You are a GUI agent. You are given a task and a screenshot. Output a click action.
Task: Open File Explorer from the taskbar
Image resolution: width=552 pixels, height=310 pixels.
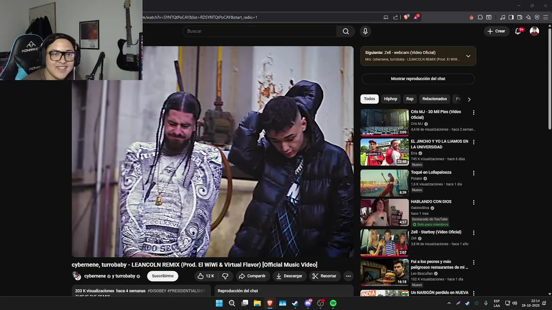click(x=257, y=303)
